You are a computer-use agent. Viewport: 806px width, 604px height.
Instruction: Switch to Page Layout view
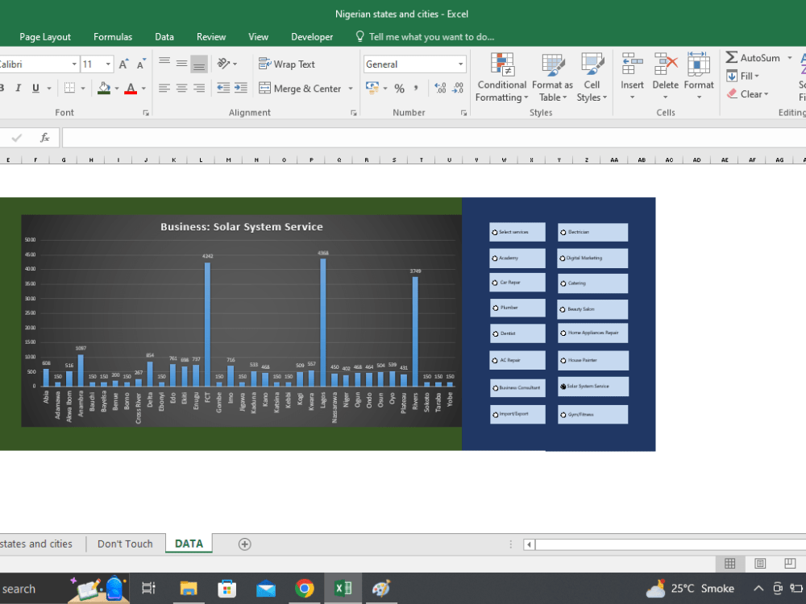pyautogui.click(x=760, y=564)
